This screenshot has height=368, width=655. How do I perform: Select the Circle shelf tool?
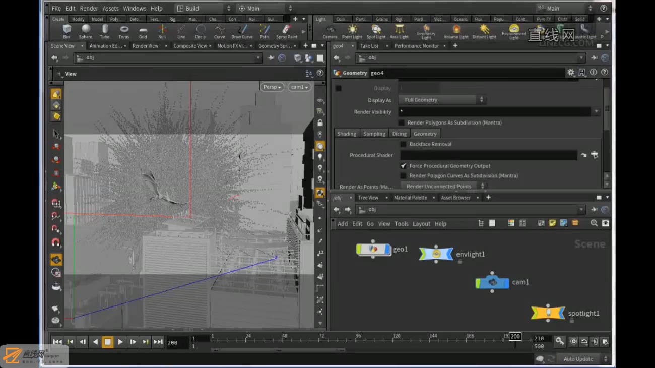point(201,31)
